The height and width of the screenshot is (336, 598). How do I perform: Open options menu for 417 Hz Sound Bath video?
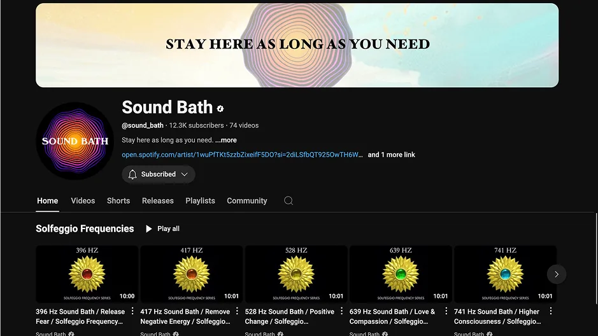pyautogui.click(x=237, y=311)
